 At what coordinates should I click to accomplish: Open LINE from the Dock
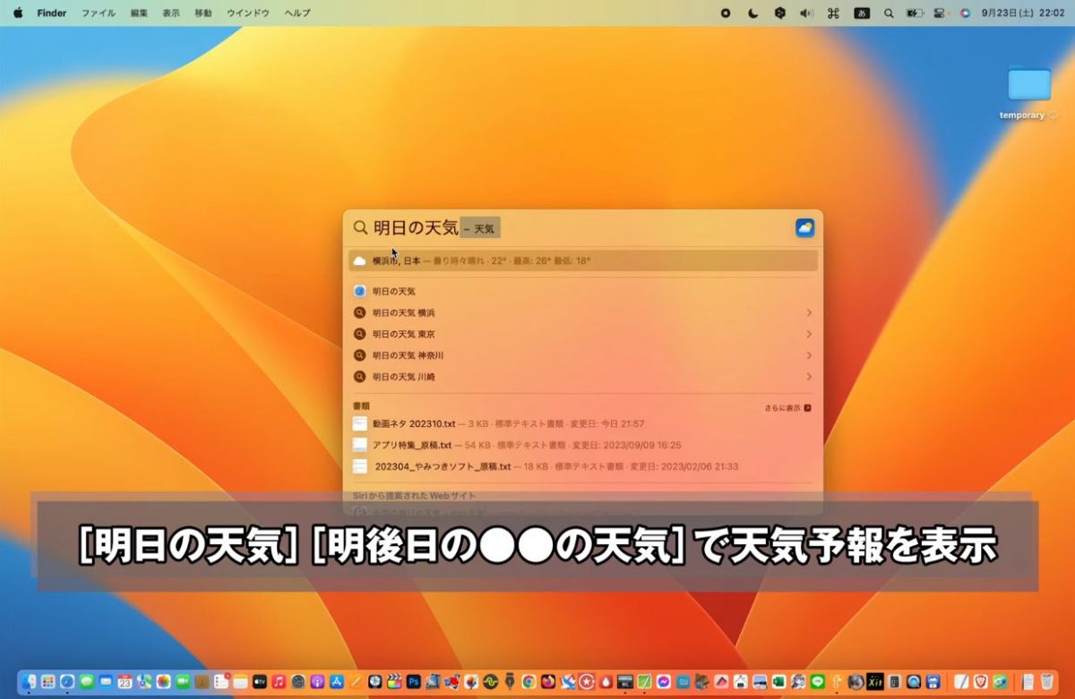(x=818, y=682)
